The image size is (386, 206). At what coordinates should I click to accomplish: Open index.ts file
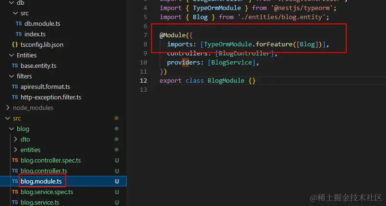[x=35, y=34]
